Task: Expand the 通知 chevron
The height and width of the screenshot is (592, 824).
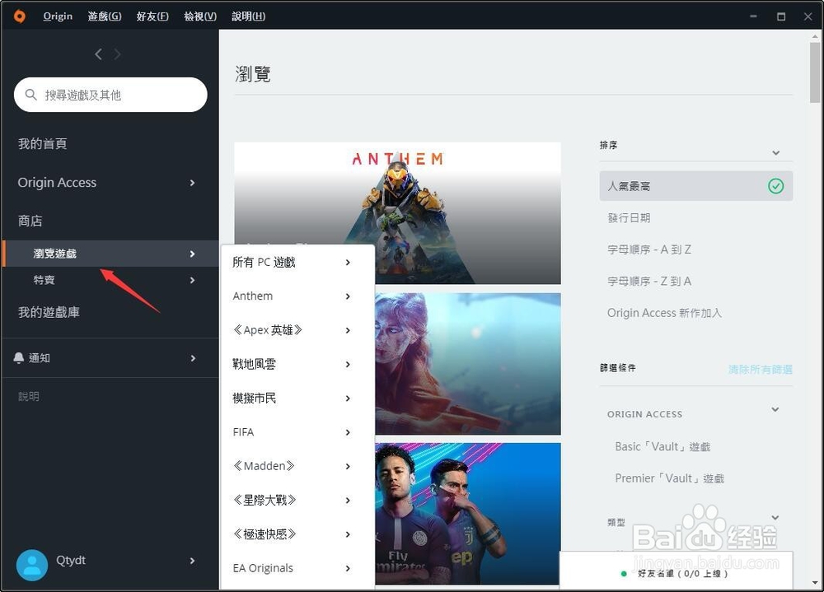Action: pyautogui.click(x=193, y=358)
